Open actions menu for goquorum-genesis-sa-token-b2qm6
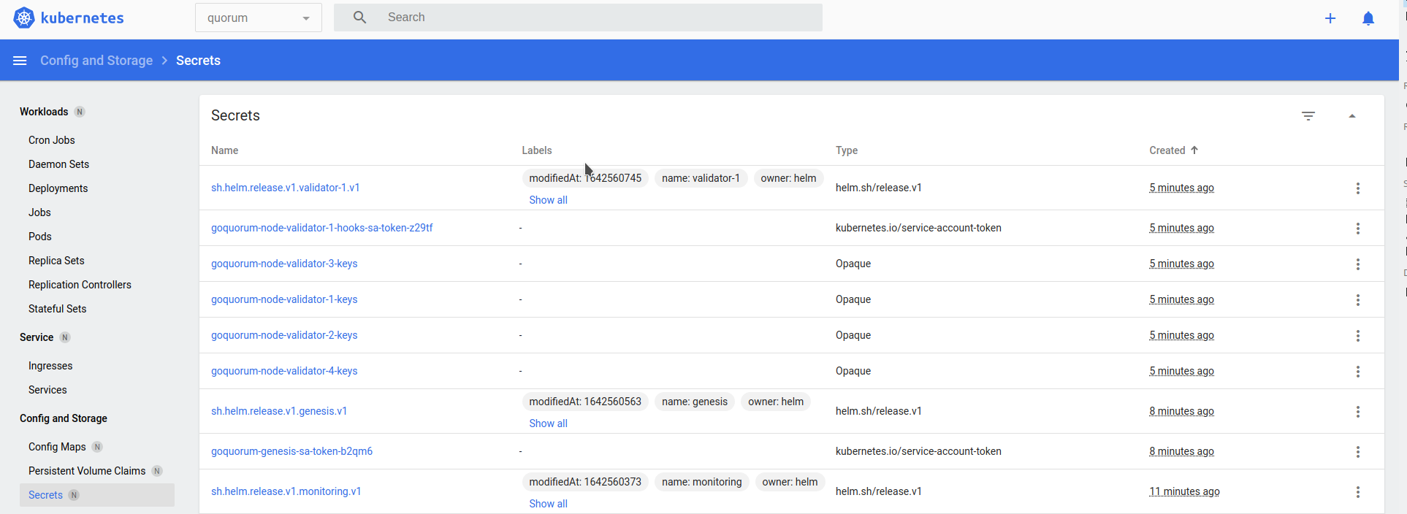 click(x=1357, y=452)
